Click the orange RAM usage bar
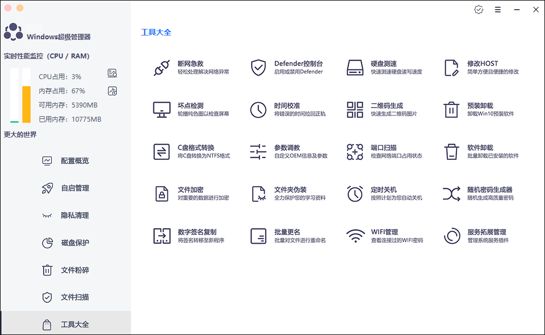This screenshot has width=545, height=335. click(26, 104)
